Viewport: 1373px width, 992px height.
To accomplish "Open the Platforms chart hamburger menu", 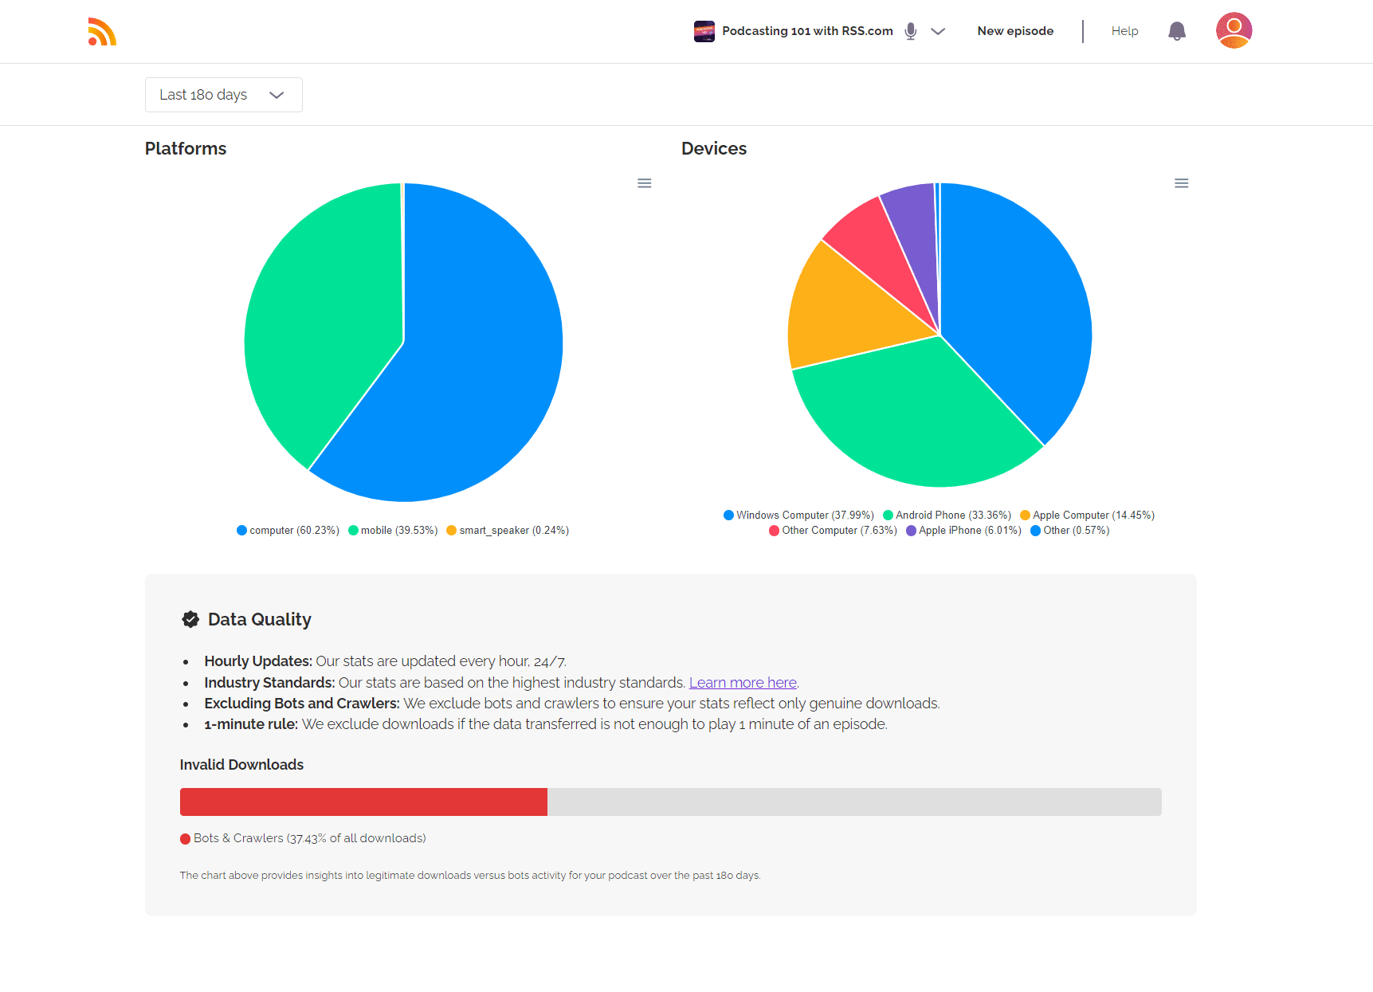I will [x=645, y=183].
